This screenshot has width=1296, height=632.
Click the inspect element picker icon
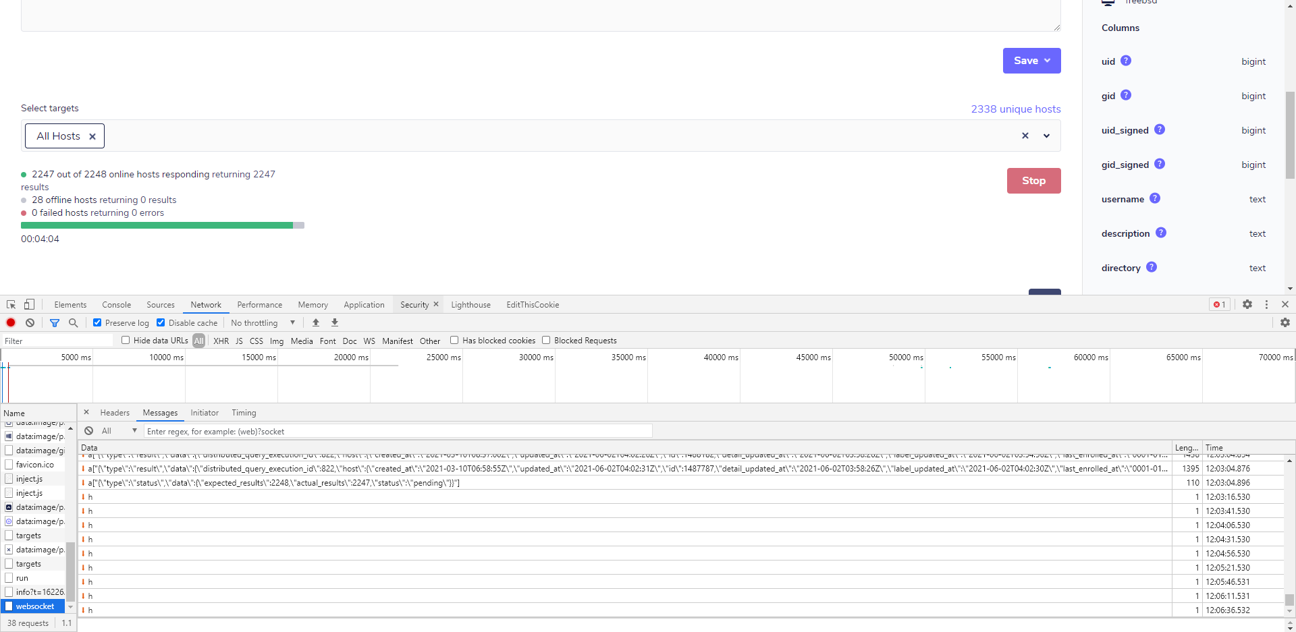click(x=11, y=305)
